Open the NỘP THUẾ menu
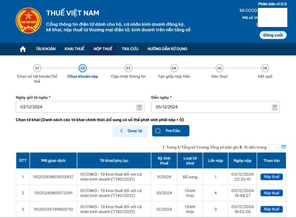Screen dimensions: 296x218 103,49
